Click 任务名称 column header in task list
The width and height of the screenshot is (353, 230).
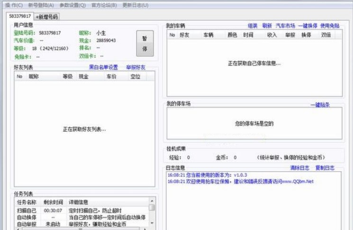[27, 202]
